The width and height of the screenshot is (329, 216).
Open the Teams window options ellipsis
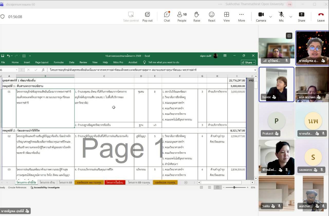(220, 4)
